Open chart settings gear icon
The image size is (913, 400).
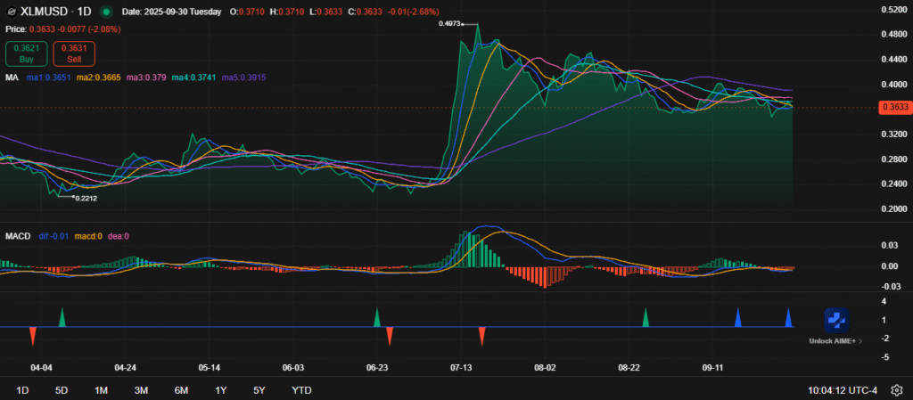click(x=896, y=389)
